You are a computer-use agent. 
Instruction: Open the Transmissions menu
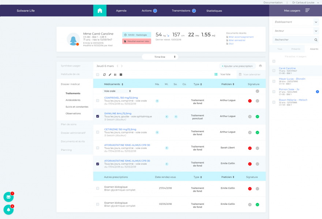point(183,11)
